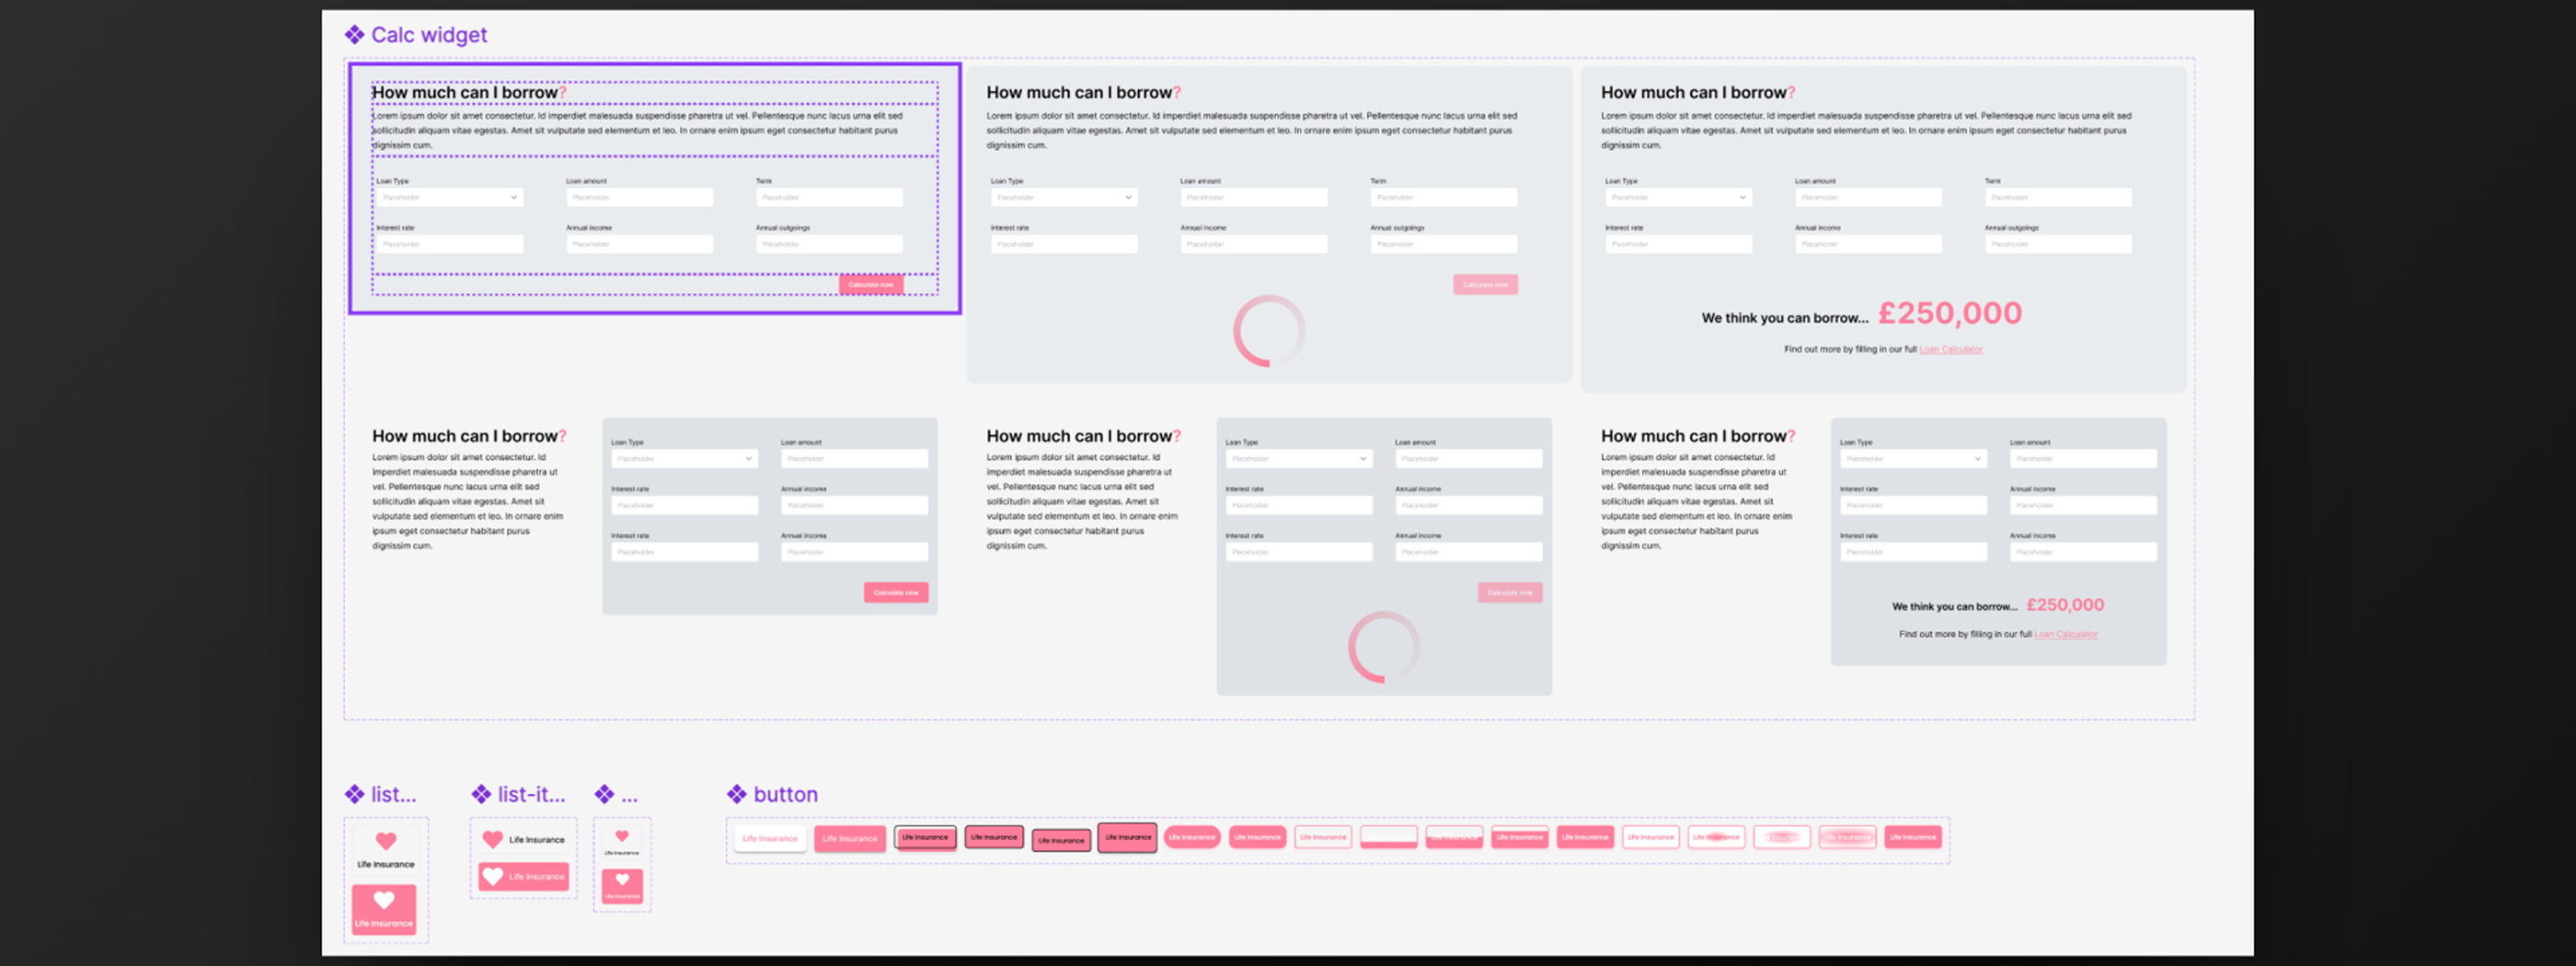The image size is (2576, 966).
Task: Click the component icon next to "list-it..." label
Action: (x=481, y=794)
